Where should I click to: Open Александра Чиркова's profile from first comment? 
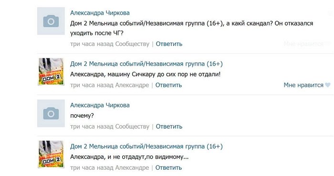click(100, 13)
